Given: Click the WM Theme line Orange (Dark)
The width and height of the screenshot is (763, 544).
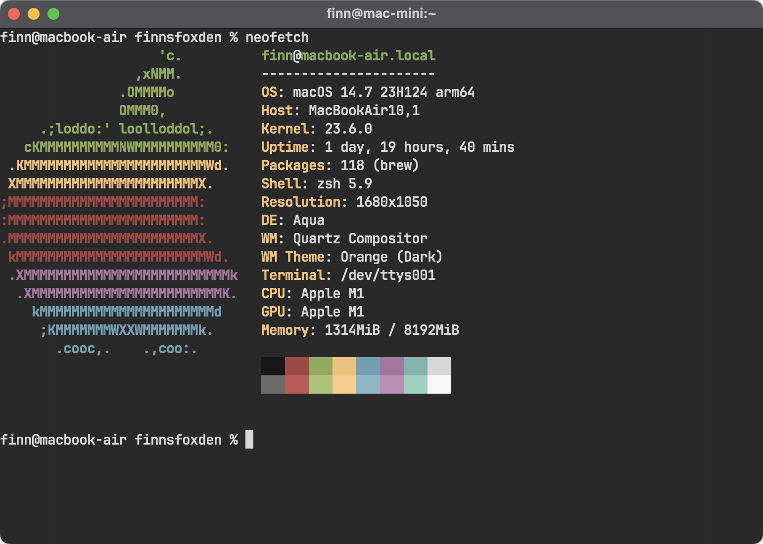Looking at the screenshot, I should (352, 257).
